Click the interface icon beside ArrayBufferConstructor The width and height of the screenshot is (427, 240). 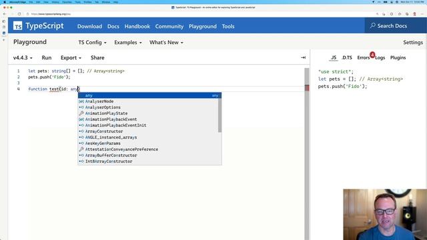(81, 155)
